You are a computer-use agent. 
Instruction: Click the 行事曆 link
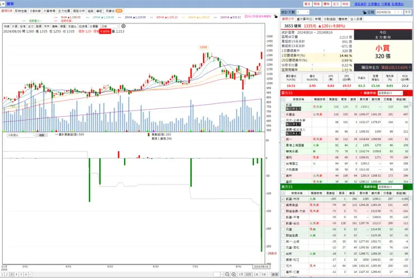(385, 4)
